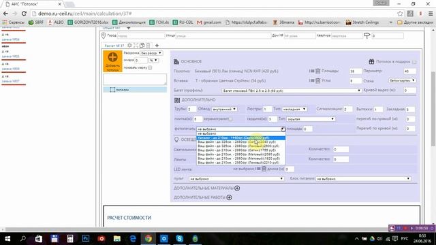Viewport: 436px width, 245px height.
Task: Open the блок питания dropdown
Action: click(363, 178)
